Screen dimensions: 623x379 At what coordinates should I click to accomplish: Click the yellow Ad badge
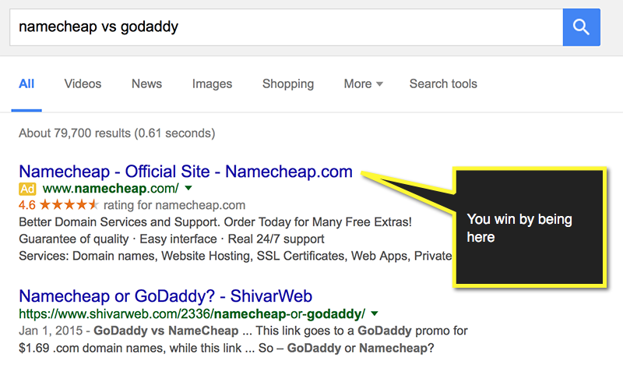point(27,189)
